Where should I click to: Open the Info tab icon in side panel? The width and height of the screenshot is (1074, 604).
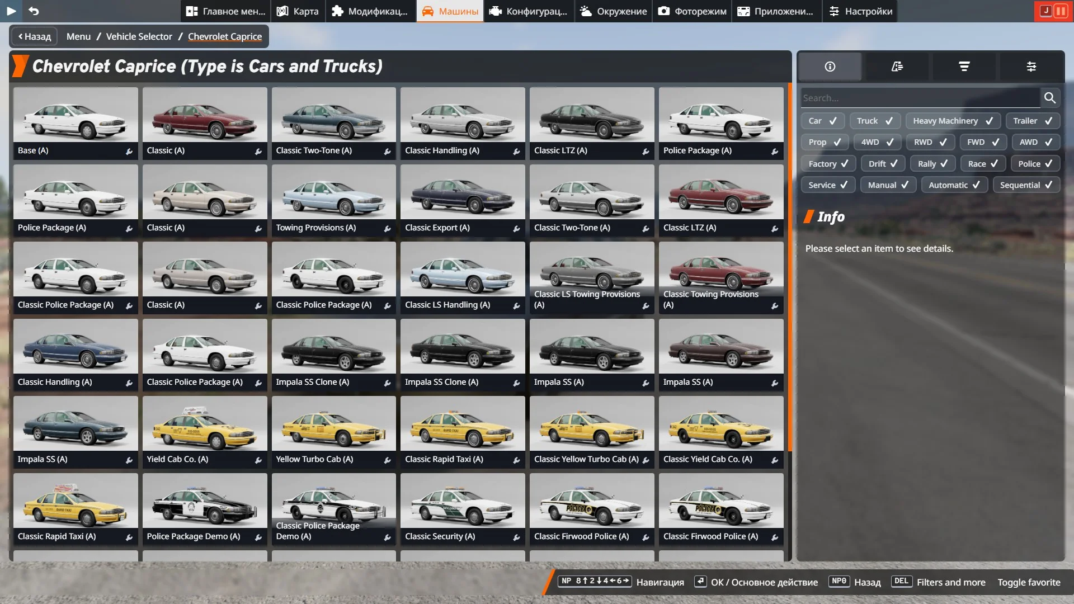click(830, 67)
